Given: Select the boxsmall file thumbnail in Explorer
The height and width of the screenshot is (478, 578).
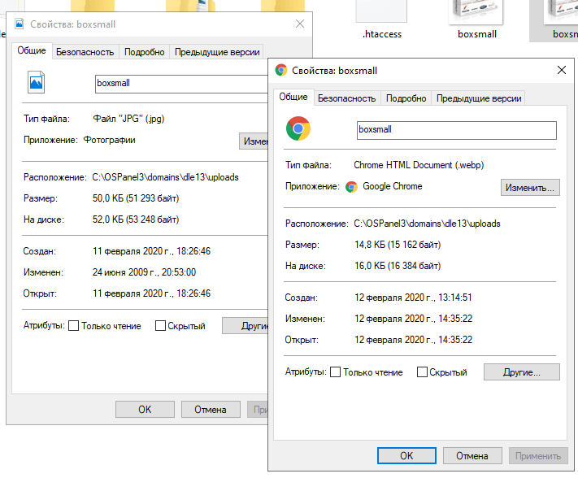Looking at the screenshot, I should tap(476, 20).
